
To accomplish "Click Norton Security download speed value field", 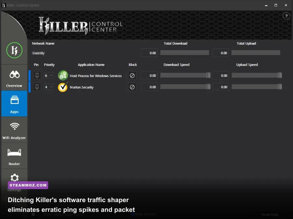I will [x=149, y=87].
